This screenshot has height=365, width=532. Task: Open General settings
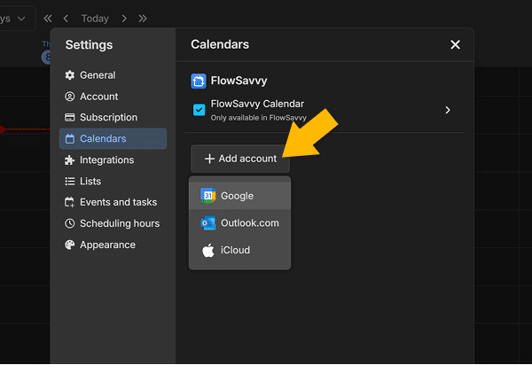pos(113,75)
